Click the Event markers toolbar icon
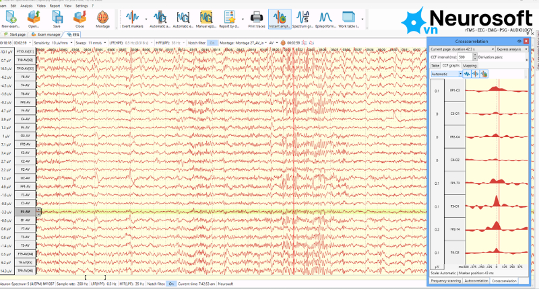 (x=133, y=18)
